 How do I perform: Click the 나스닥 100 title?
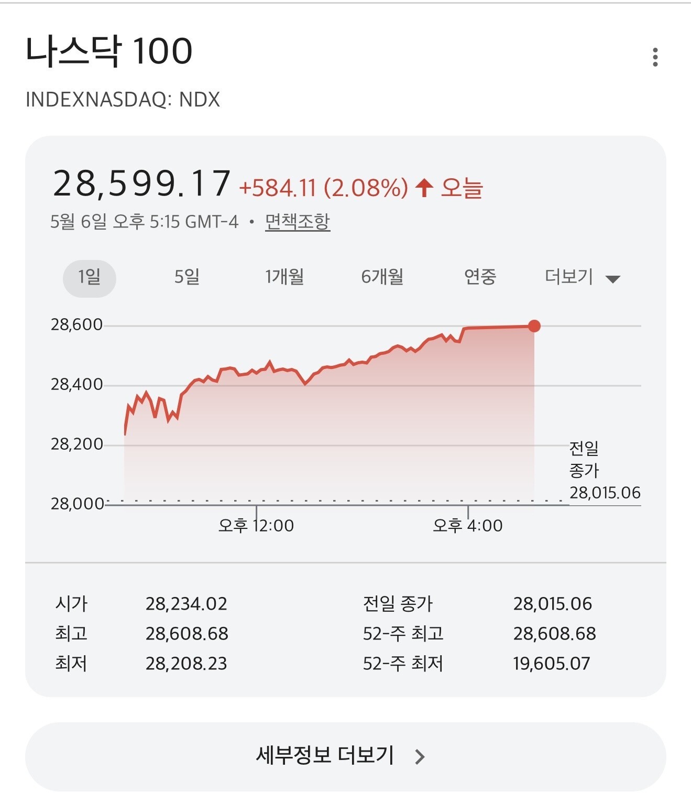point(109,51)
